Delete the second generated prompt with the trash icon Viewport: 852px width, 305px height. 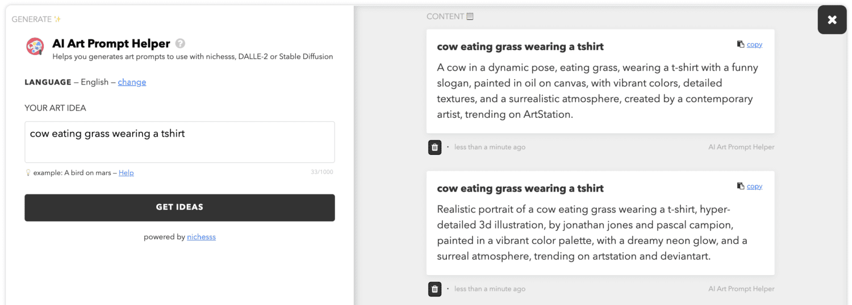click(435, 289)
